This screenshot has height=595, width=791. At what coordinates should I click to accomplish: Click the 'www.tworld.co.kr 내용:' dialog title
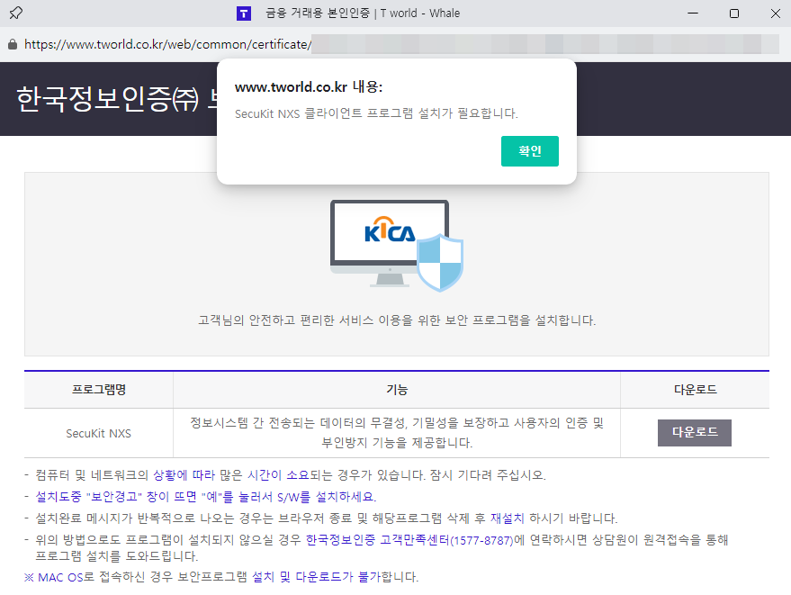pyautogui.click(x=309, y=86)
